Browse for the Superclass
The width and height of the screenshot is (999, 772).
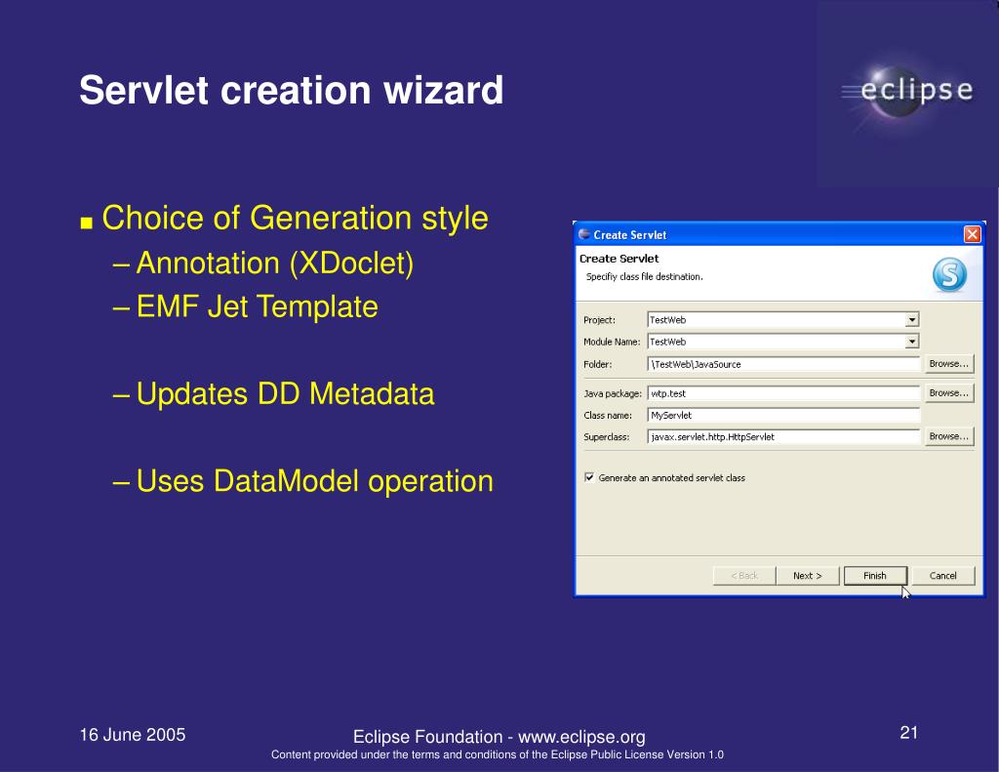coord(948,436)
